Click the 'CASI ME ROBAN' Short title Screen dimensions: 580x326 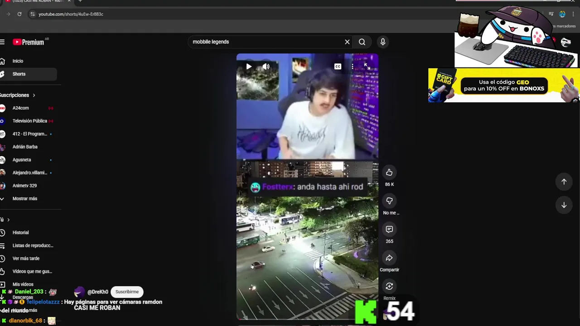(97, 308)
